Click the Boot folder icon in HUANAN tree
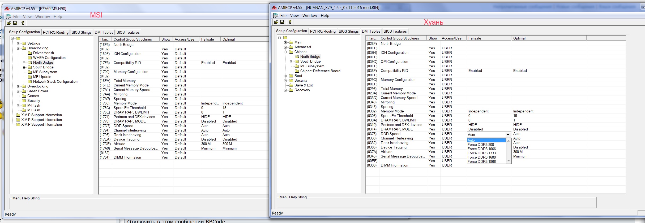This screenshot has height=223, width=645. click(291, 76)
